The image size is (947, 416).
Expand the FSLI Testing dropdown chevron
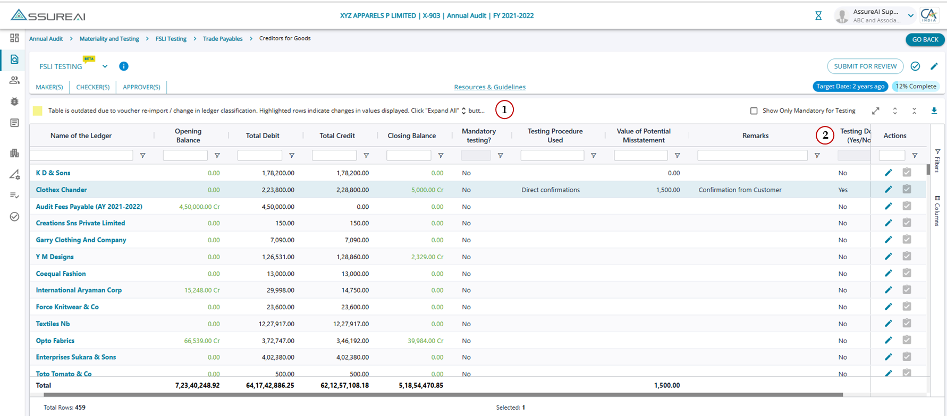tap(105, 66)
